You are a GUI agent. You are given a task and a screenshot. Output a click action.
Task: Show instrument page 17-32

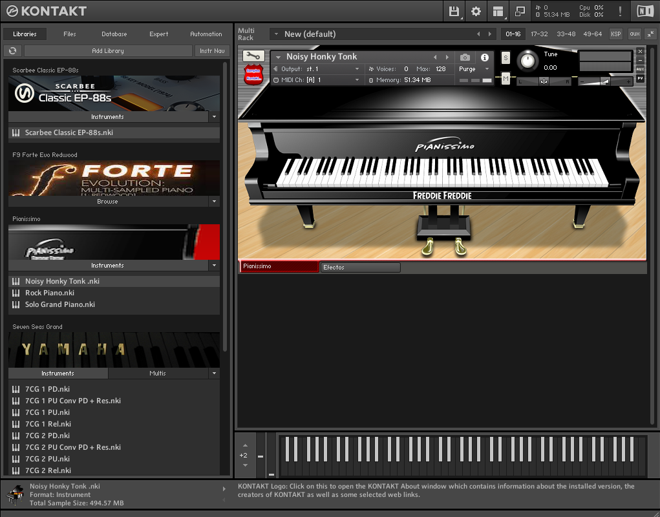[x=539, y=34]
